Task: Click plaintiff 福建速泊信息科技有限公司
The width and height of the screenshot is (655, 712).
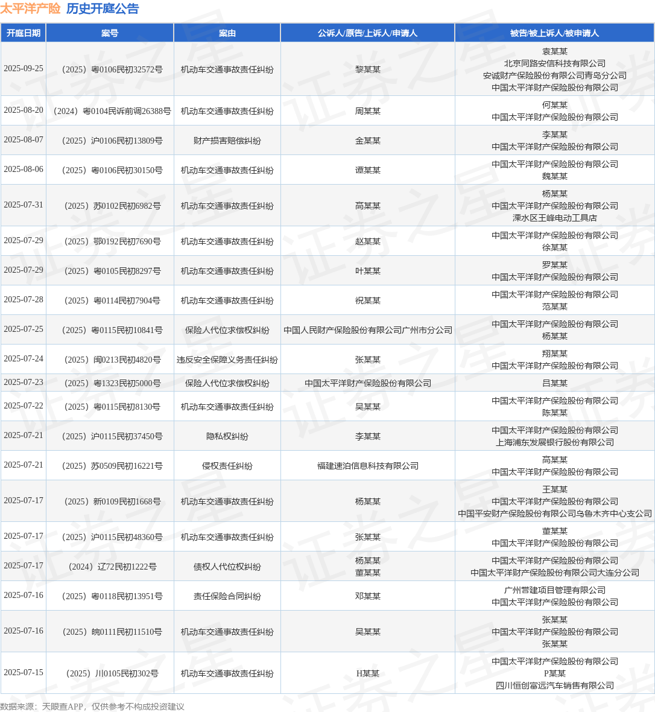Action: point(368,466)
